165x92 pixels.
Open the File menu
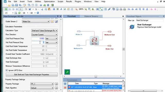coord(10,2)
